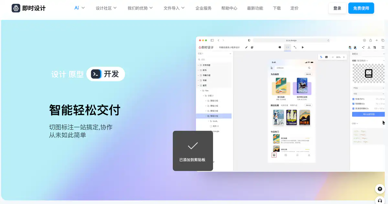Open the headset customer support button
Image resolution: width=388 pixels, height=204 pixels.
pos(380,200)
